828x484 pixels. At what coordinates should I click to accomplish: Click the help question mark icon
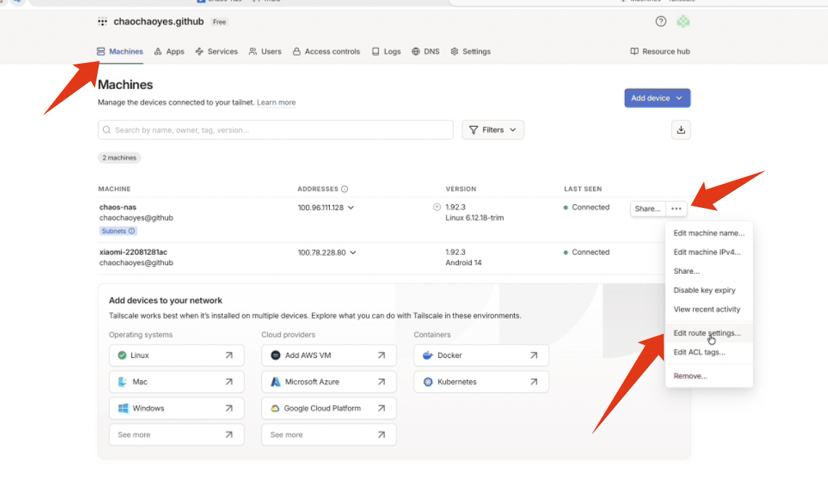coord(660,22)
